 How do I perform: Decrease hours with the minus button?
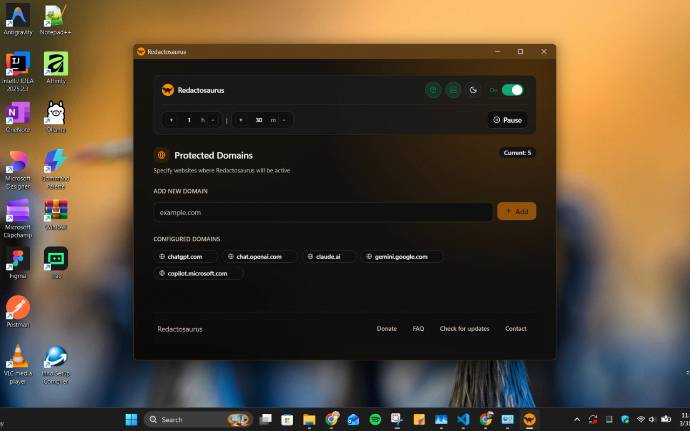click(213, 120)
